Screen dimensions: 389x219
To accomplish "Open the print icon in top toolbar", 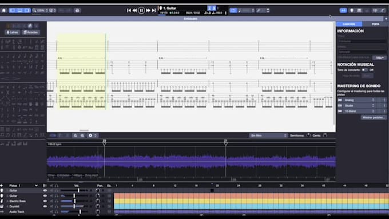I will tap(77, 10).
